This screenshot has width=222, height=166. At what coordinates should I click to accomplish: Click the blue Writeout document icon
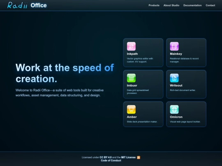click(x=174, y=78)
